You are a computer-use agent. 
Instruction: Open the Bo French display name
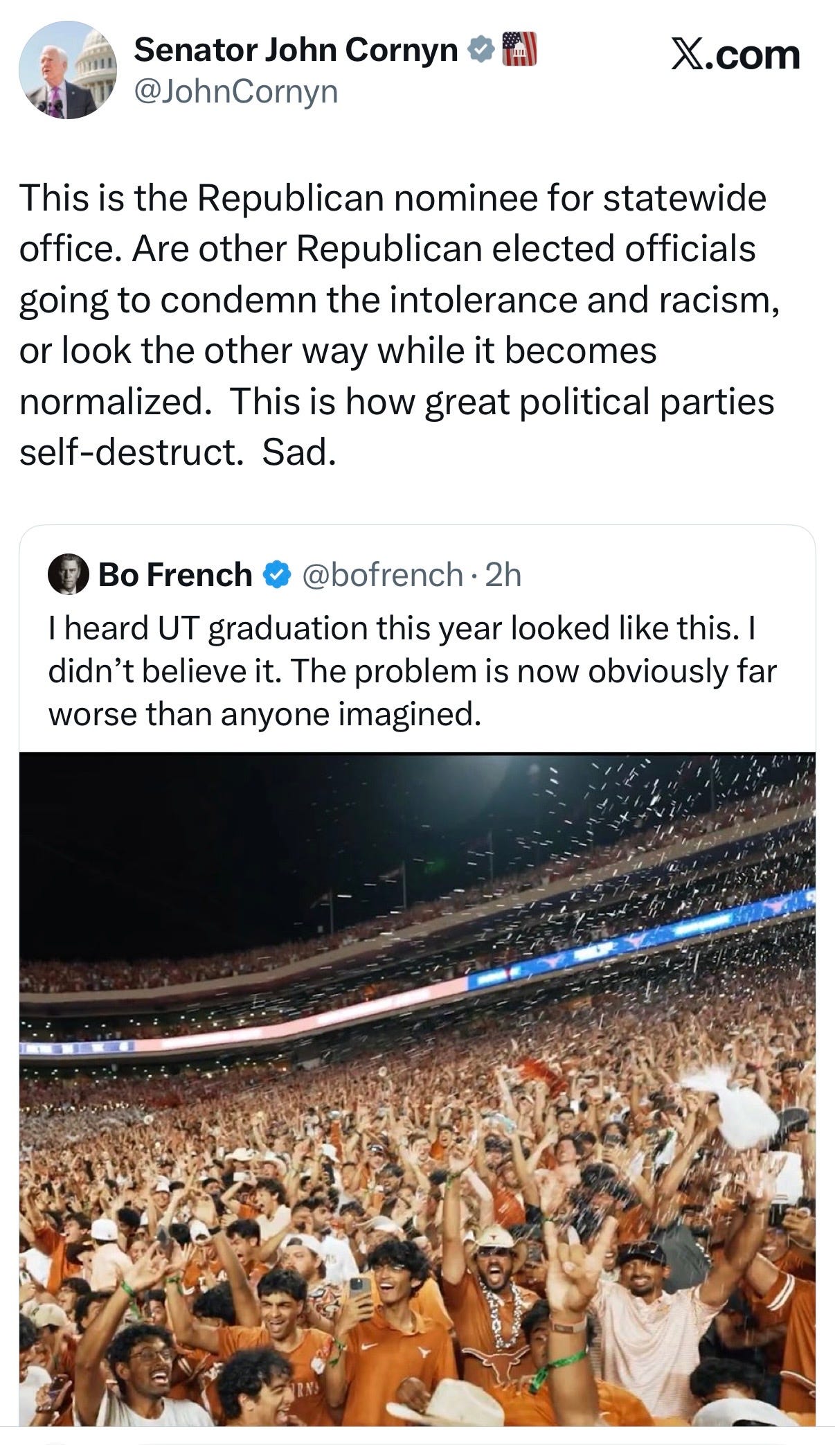pos(175,575)
